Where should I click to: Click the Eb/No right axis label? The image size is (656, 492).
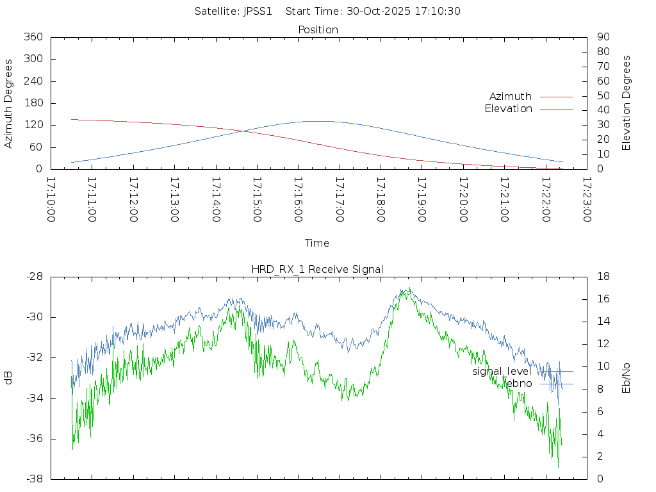[627, 378]
